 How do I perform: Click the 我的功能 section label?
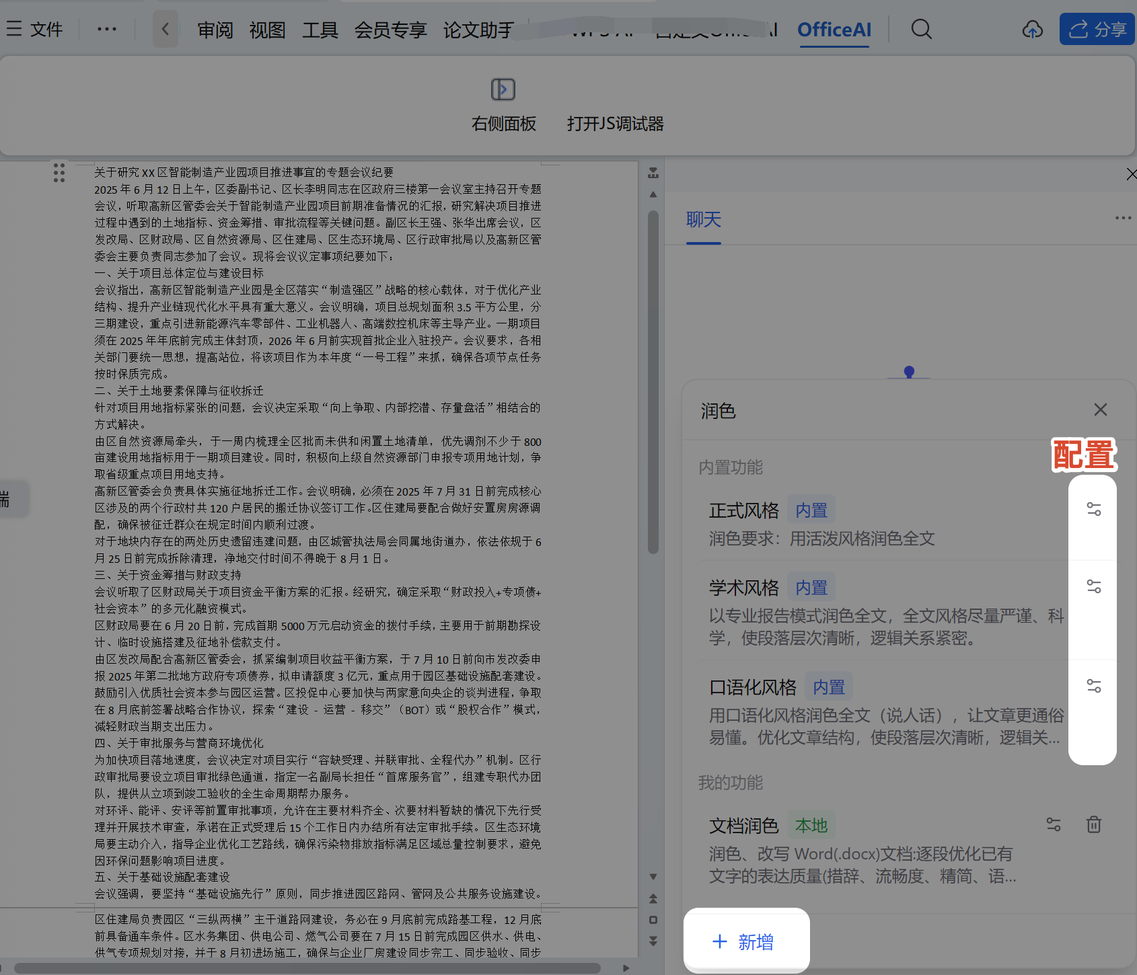point(731,783)
